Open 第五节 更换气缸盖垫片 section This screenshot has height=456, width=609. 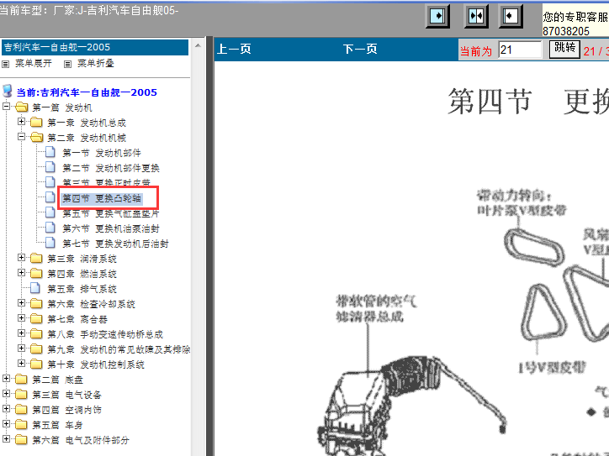111,213
